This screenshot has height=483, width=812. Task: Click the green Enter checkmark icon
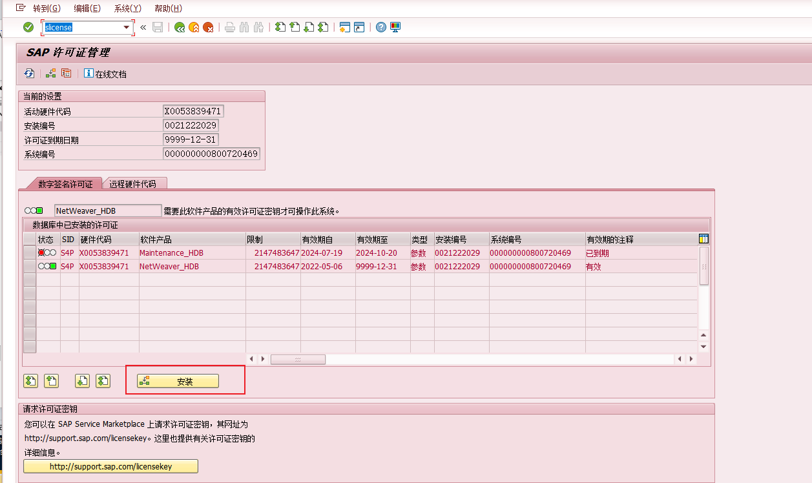point(28,27)
